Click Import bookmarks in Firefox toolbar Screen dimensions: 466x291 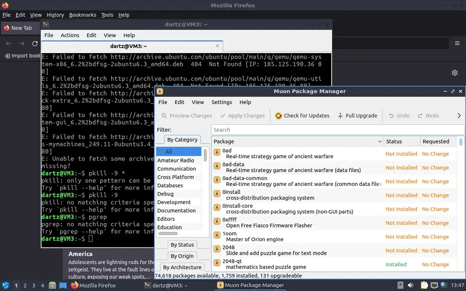click(x=23, y=56)
